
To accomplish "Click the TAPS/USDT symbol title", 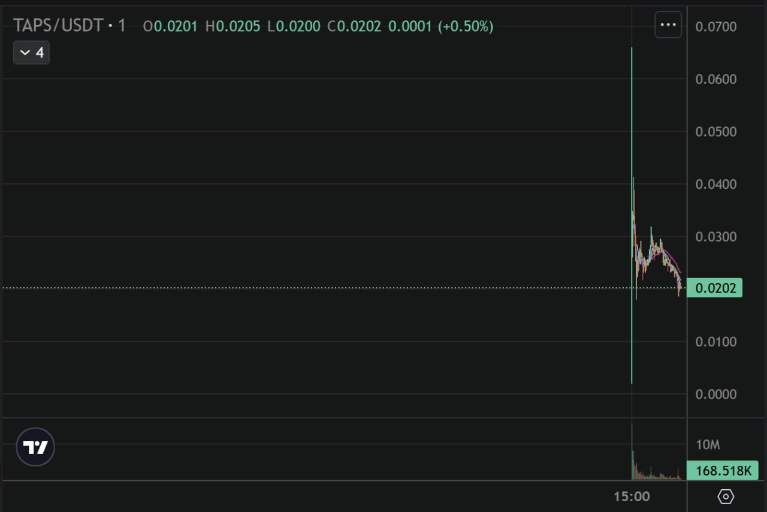I will click(59, 26).
